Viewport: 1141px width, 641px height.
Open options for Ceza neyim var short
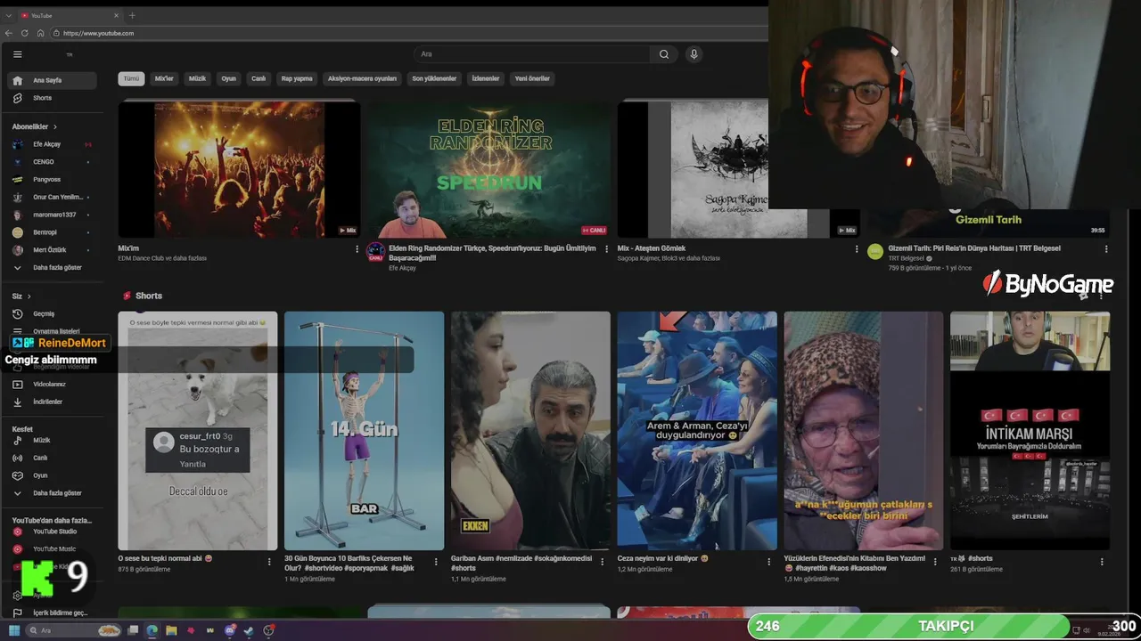[x=769, y=562]
